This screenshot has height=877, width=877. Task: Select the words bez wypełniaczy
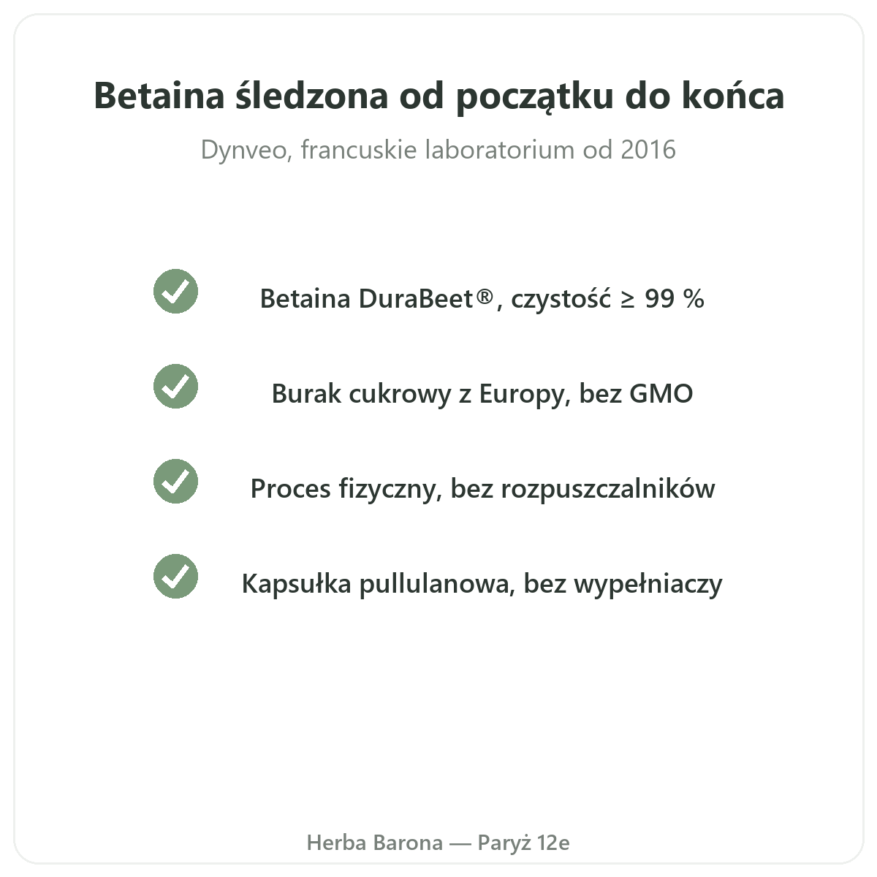pyautogui.click(x=623, y=583)
